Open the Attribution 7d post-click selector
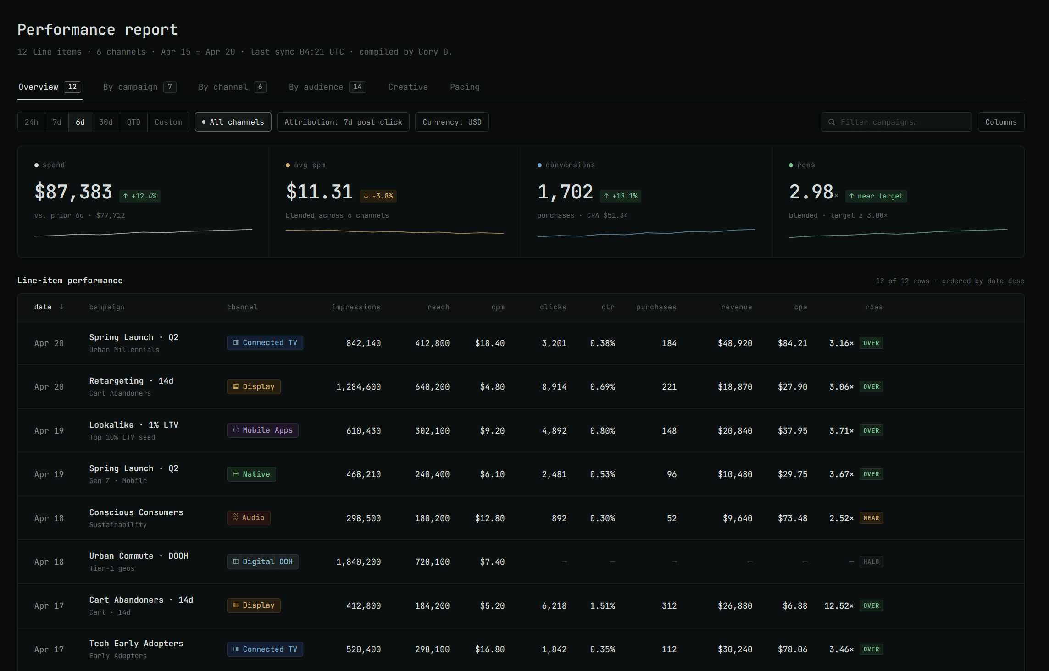Screen dimensions: 1049x671 point(343,122)
